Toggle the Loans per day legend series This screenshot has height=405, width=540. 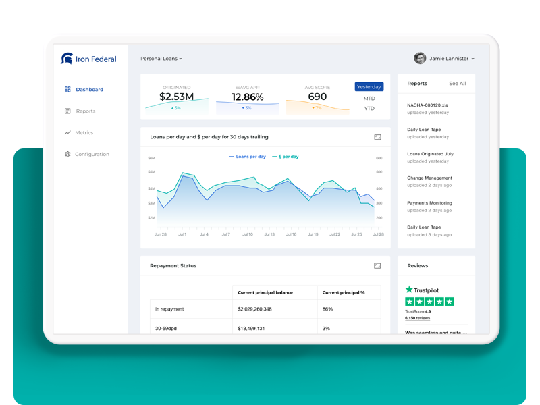pos(247,157)
